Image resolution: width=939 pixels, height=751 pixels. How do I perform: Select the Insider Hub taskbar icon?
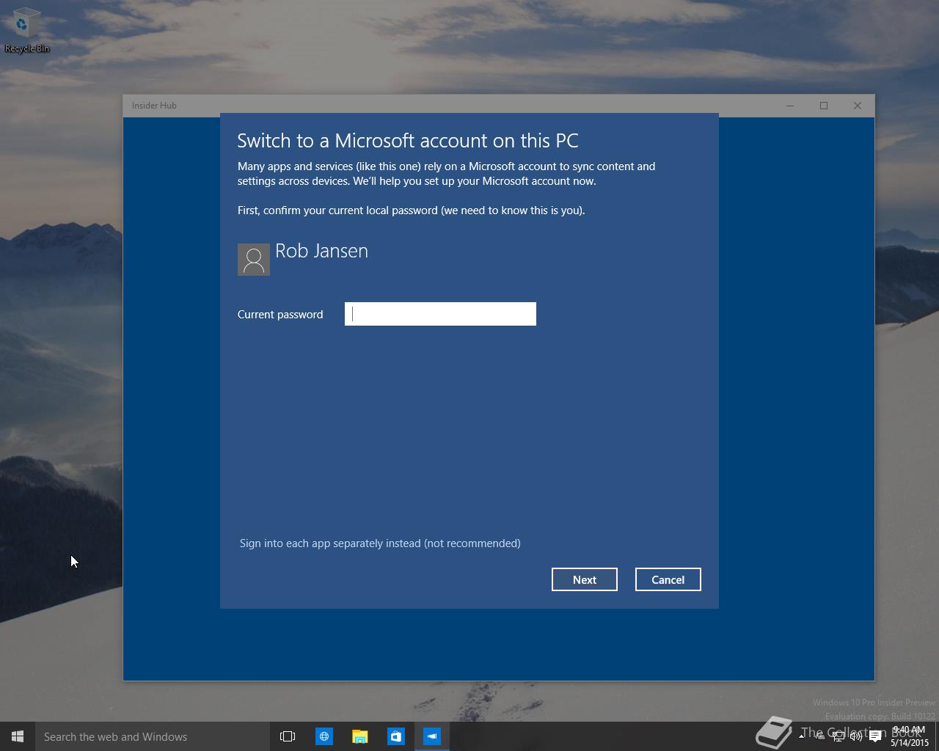coord(432,736)
